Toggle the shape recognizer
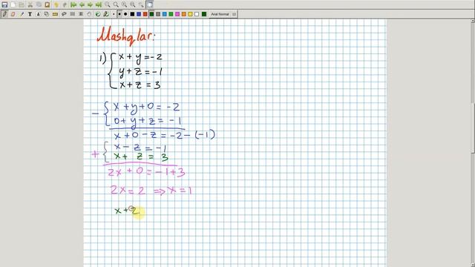The width and height of the screenshot is (475, 267). pos(47,14)
